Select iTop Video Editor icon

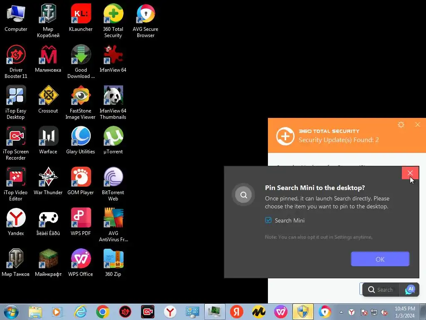click(x=16, y=184)
